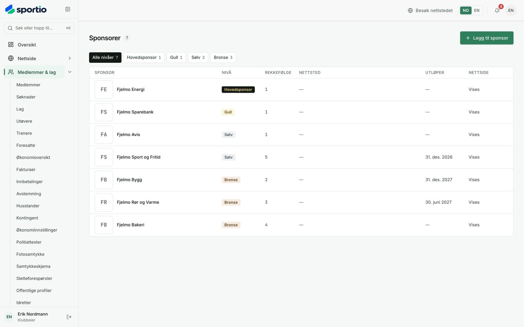Collapse the sidebar panel icon
The height and width of the screenshot is (327, 524).
point(68,9)
